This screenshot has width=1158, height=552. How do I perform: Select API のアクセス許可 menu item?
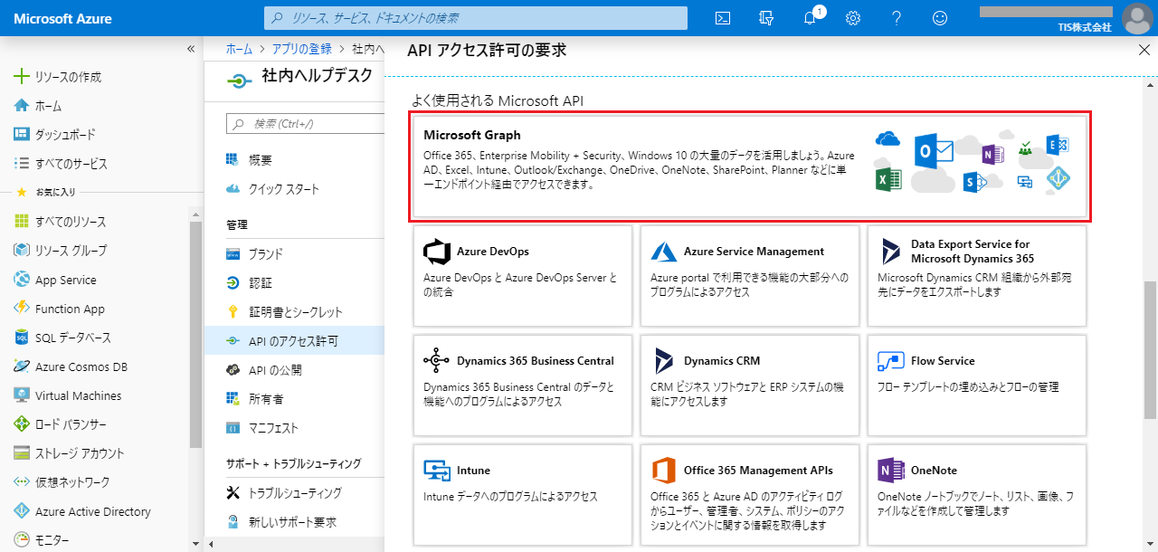click(x=294, y=341)
